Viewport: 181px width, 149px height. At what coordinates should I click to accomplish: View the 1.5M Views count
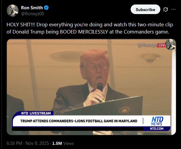pyautogui.click(x=63, y=143)
